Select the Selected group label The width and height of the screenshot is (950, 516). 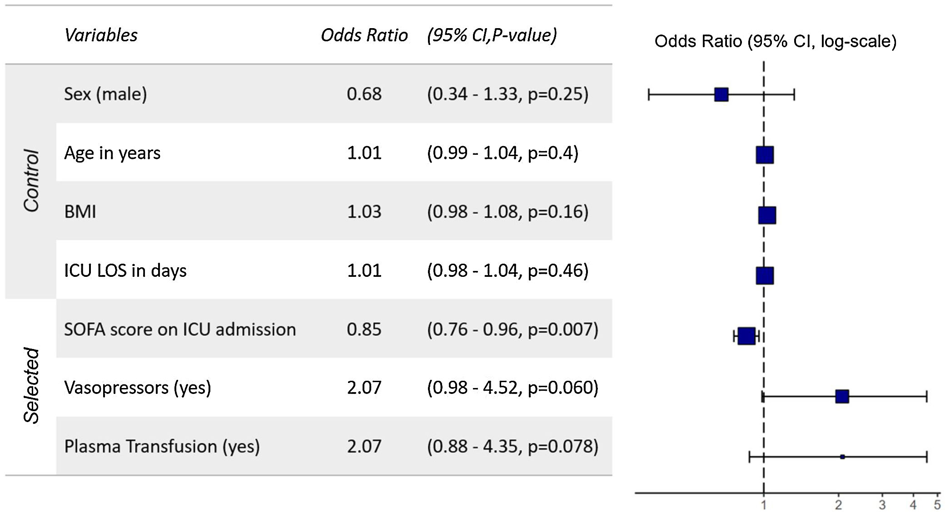tap(31, 386)
